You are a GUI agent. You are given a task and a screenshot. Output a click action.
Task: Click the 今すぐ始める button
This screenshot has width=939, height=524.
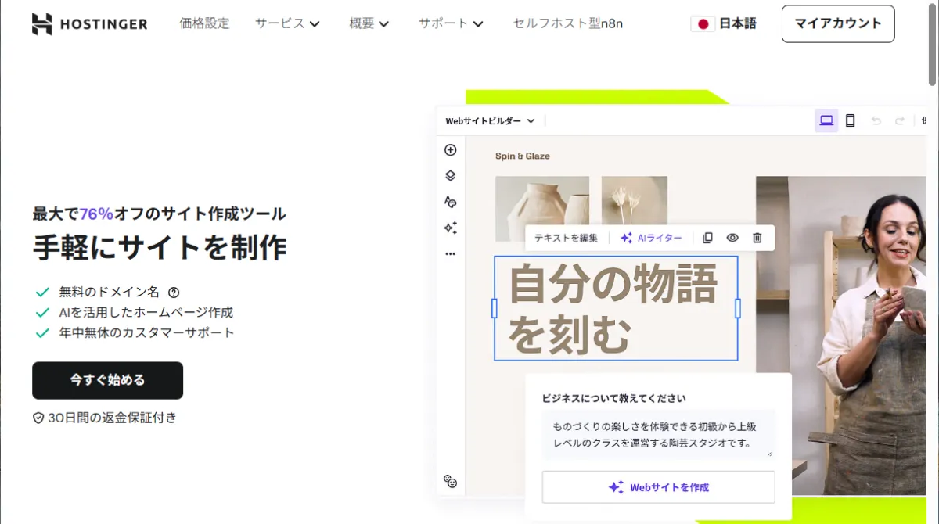click(x=107, y=380)
